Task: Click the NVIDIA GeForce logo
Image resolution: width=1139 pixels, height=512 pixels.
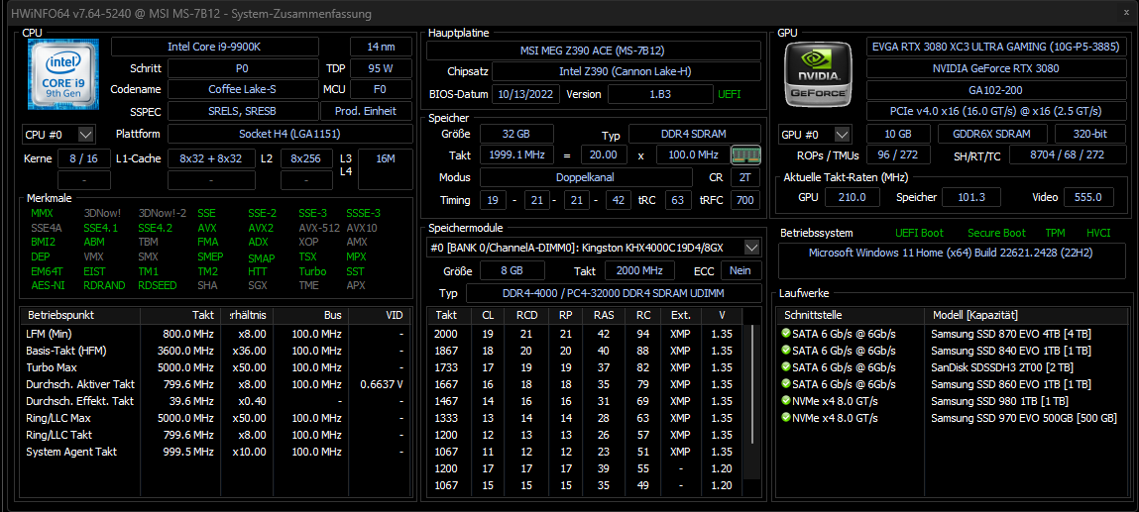Action: [818, 74]
